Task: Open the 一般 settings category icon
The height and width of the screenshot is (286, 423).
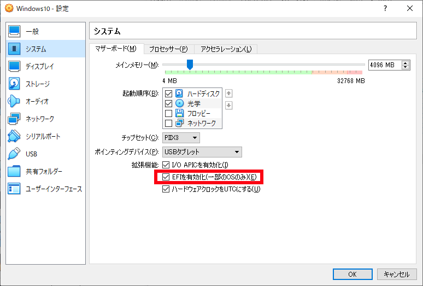Action: 14,31
